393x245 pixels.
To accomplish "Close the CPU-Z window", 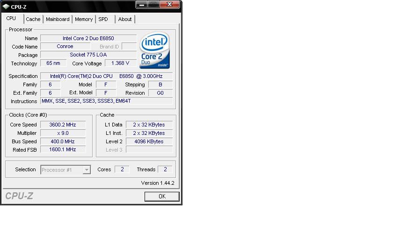I will click(170, 5).
